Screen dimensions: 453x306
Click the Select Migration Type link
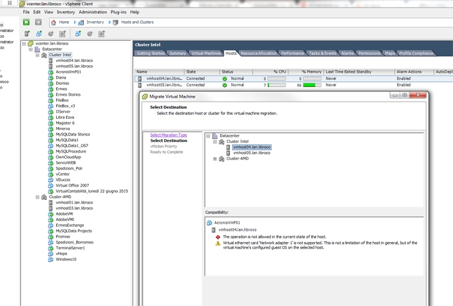pos(169,135)
